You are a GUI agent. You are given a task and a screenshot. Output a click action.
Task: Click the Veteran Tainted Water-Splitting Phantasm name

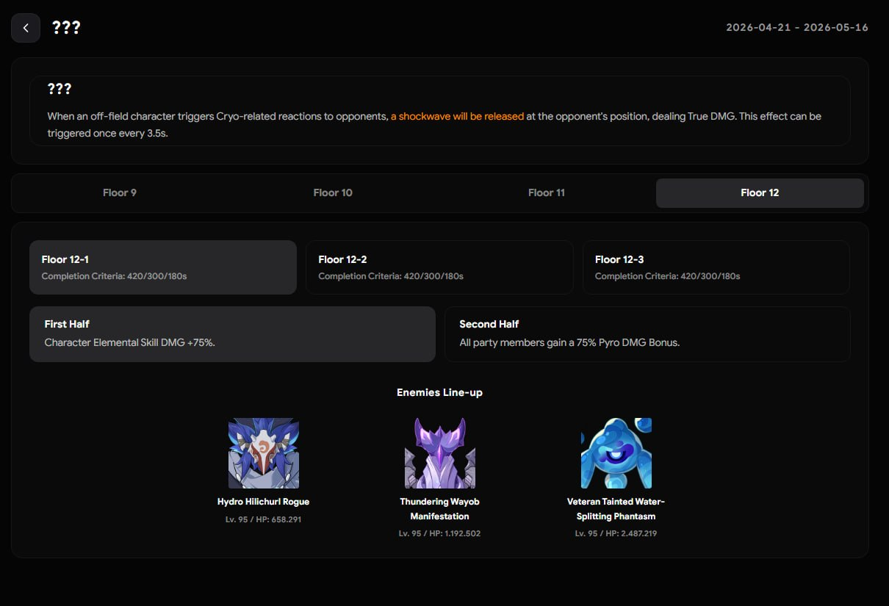[616, 509]
